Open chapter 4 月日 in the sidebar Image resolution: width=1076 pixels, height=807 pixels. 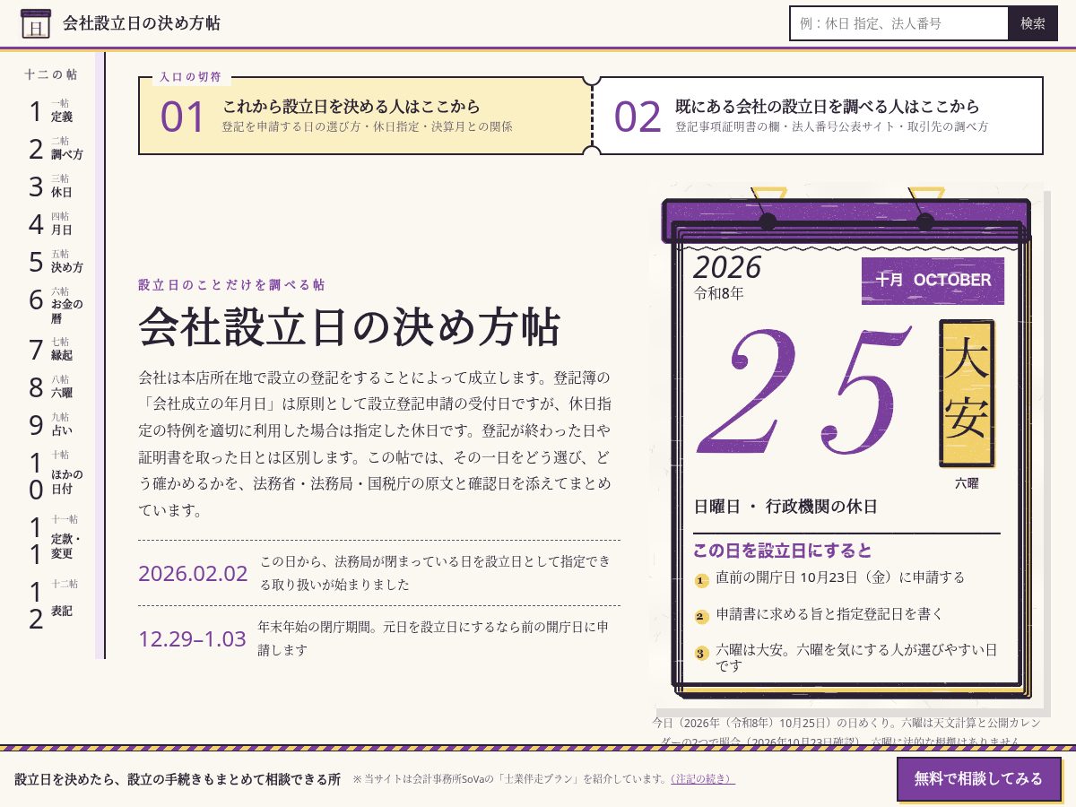point(56,223)
